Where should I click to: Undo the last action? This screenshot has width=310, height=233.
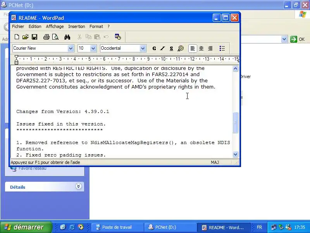(x=106, y=37)
